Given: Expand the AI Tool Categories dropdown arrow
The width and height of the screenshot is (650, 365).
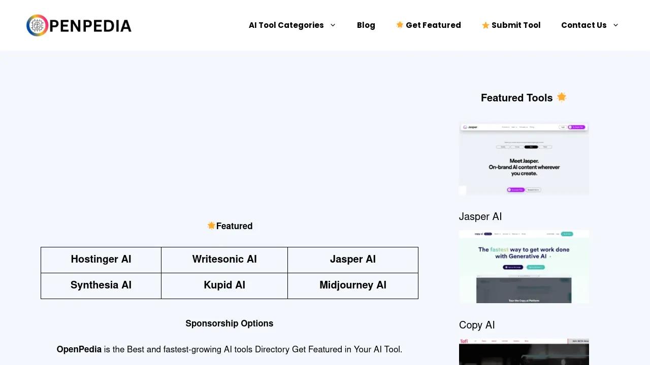Looking at the screenshot, I should 333,25.
